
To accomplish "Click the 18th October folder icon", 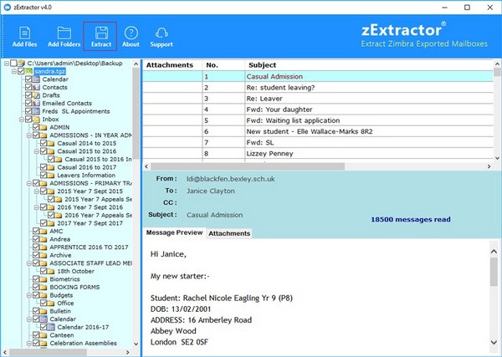I will click(52, 271).
